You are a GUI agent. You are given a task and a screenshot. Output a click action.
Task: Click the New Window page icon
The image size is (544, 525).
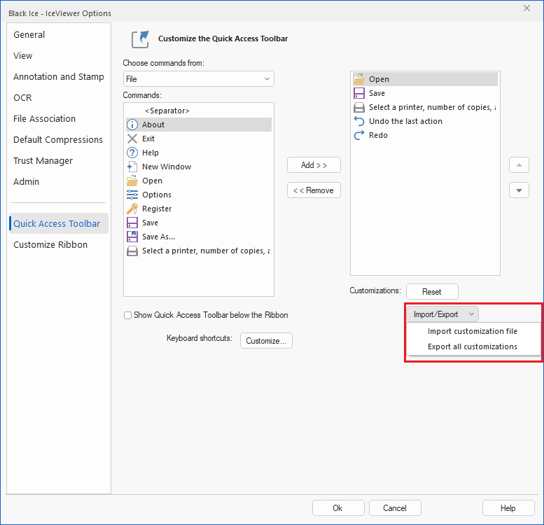pyautogui.click(x=132, y=167)
